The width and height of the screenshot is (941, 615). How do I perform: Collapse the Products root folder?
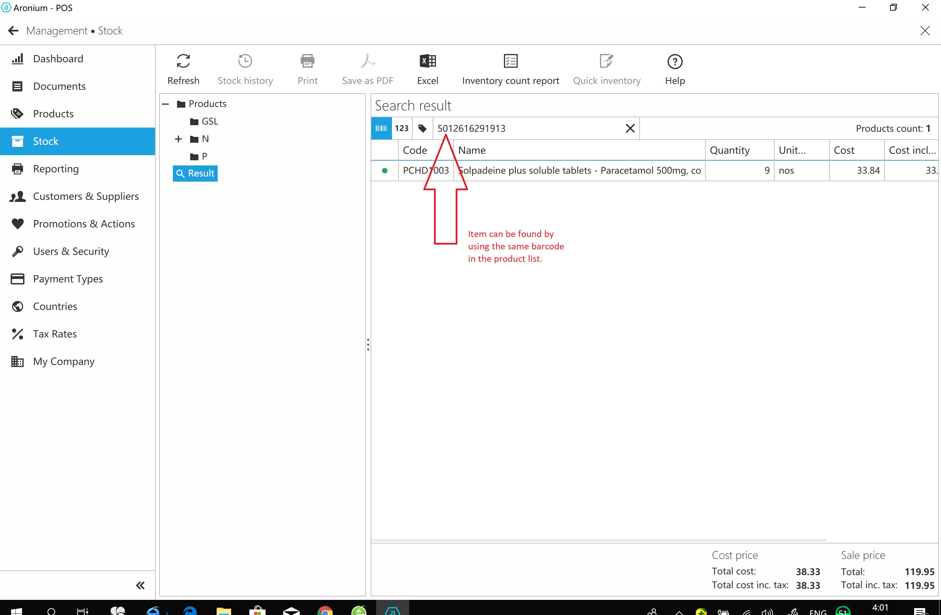(x=166, y=104)
